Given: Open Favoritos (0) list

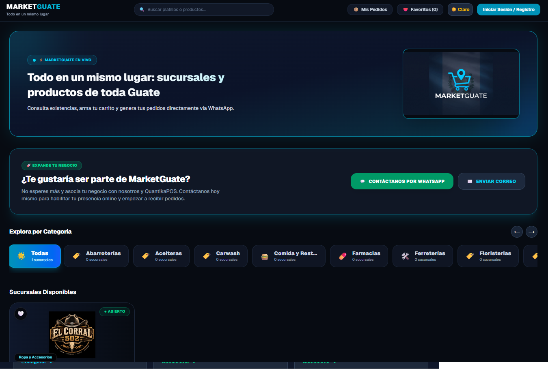Looking at the screenshot, I should tap(420, 9).
